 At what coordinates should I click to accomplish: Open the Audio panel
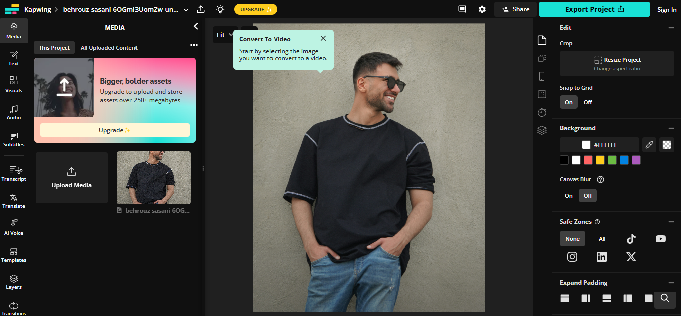[x=14, y=112]
